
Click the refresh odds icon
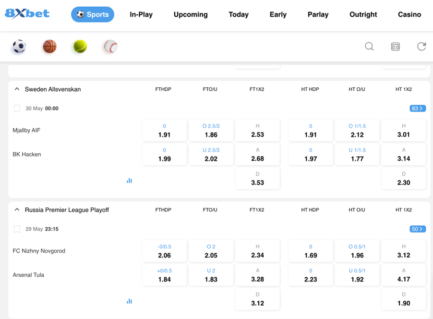pos(421,47)
